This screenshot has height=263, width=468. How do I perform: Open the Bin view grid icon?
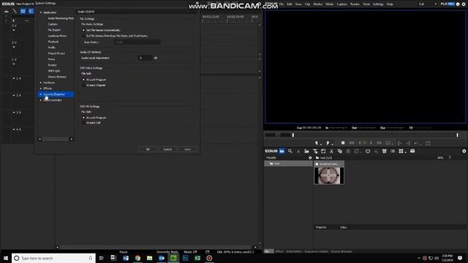coord(401,151)
